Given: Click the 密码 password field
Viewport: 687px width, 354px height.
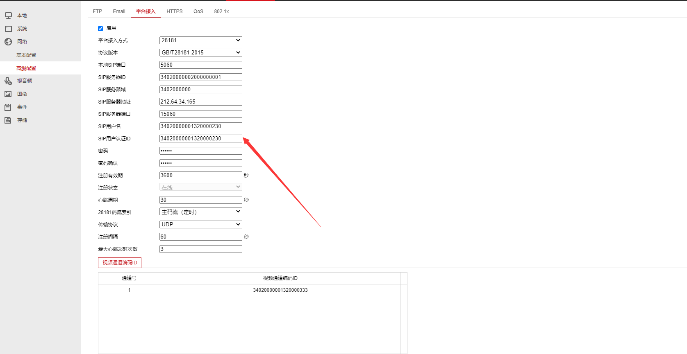Looking at the screenshot, I should pyautogui.click(x=201, y=151).
